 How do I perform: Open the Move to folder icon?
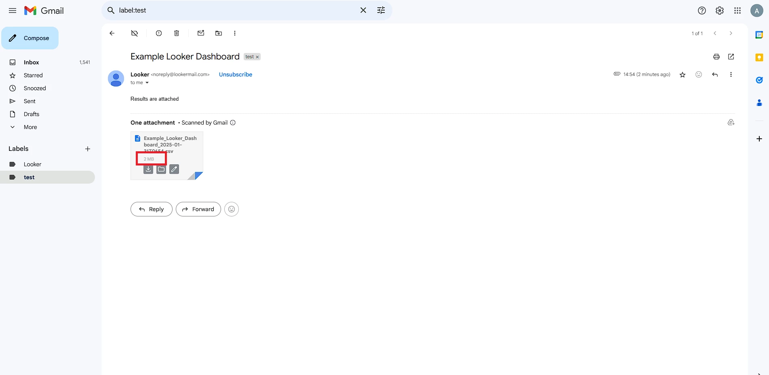point(219,33)
